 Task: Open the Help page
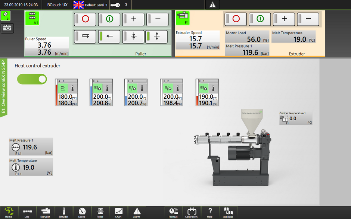pos(210,212)
